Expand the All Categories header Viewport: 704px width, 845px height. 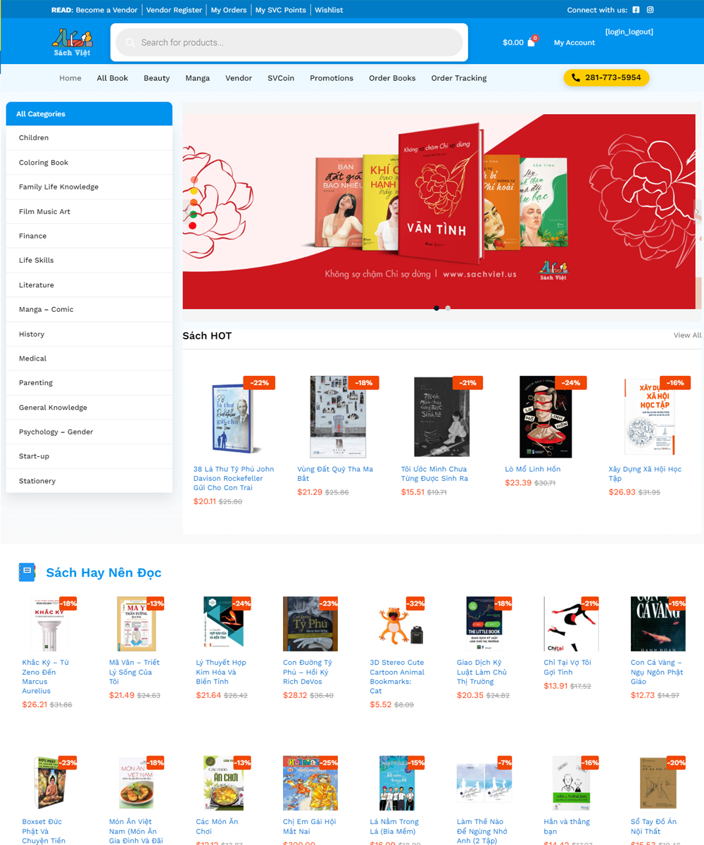89,114
